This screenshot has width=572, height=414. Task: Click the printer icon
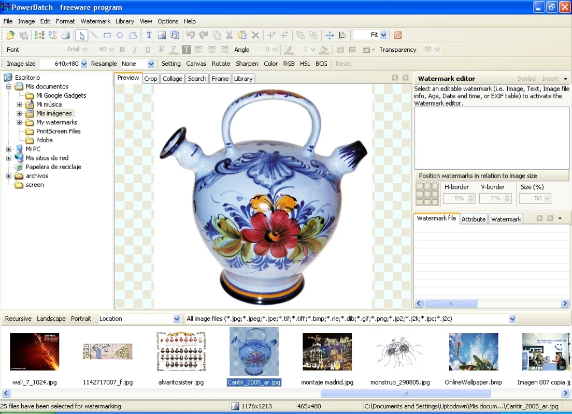pyautogui.click(x=66, y=35)
